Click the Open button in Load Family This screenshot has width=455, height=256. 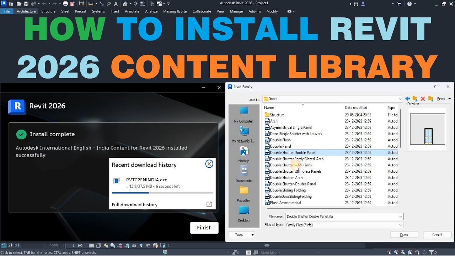(404, 235)
